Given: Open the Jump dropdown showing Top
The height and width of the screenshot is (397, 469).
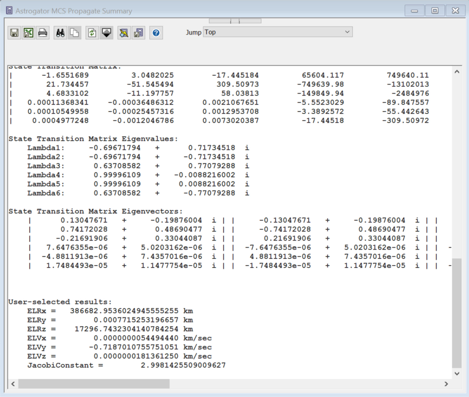Looking at the screenshot, I should pyautogui.click(x=278, y=32).
